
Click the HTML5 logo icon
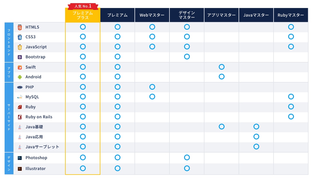point(20,27)
